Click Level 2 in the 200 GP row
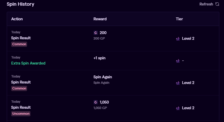 (188, 38)
